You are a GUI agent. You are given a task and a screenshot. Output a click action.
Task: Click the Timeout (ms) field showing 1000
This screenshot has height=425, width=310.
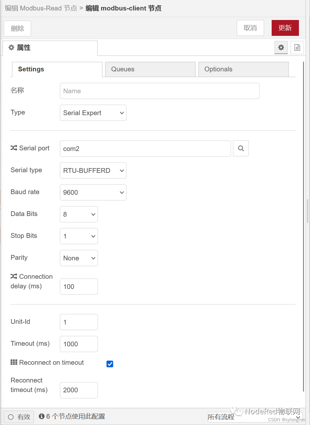point(79,344)
